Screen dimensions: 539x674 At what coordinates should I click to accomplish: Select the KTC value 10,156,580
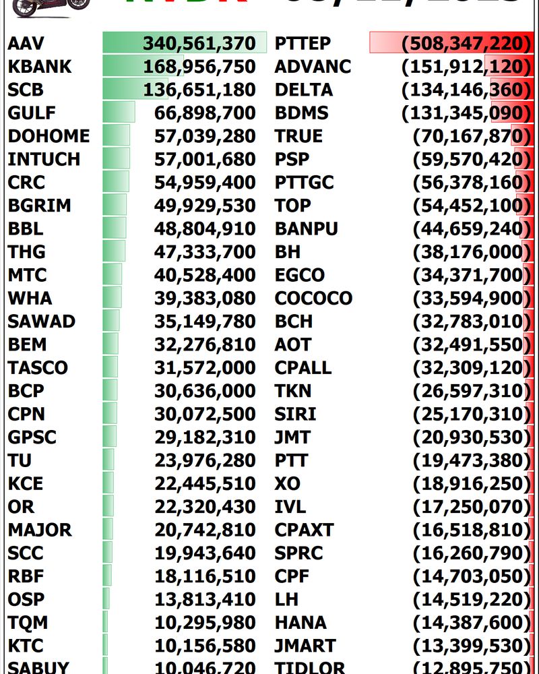(205, 646)
